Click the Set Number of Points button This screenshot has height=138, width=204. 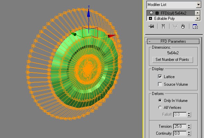(172, 60)
